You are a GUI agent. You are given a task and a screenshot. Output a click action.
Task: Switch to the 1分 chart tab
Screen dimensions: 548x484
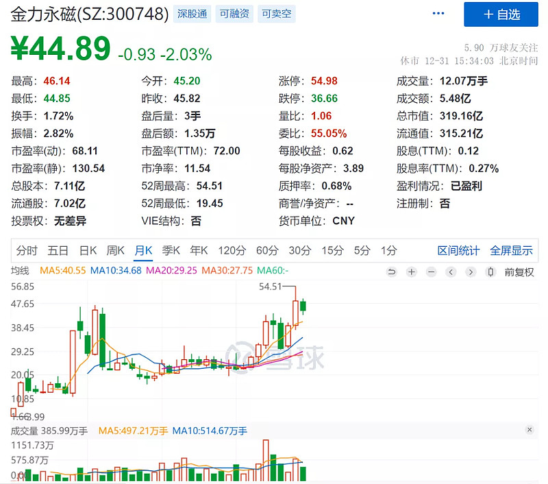click(388, 250)
